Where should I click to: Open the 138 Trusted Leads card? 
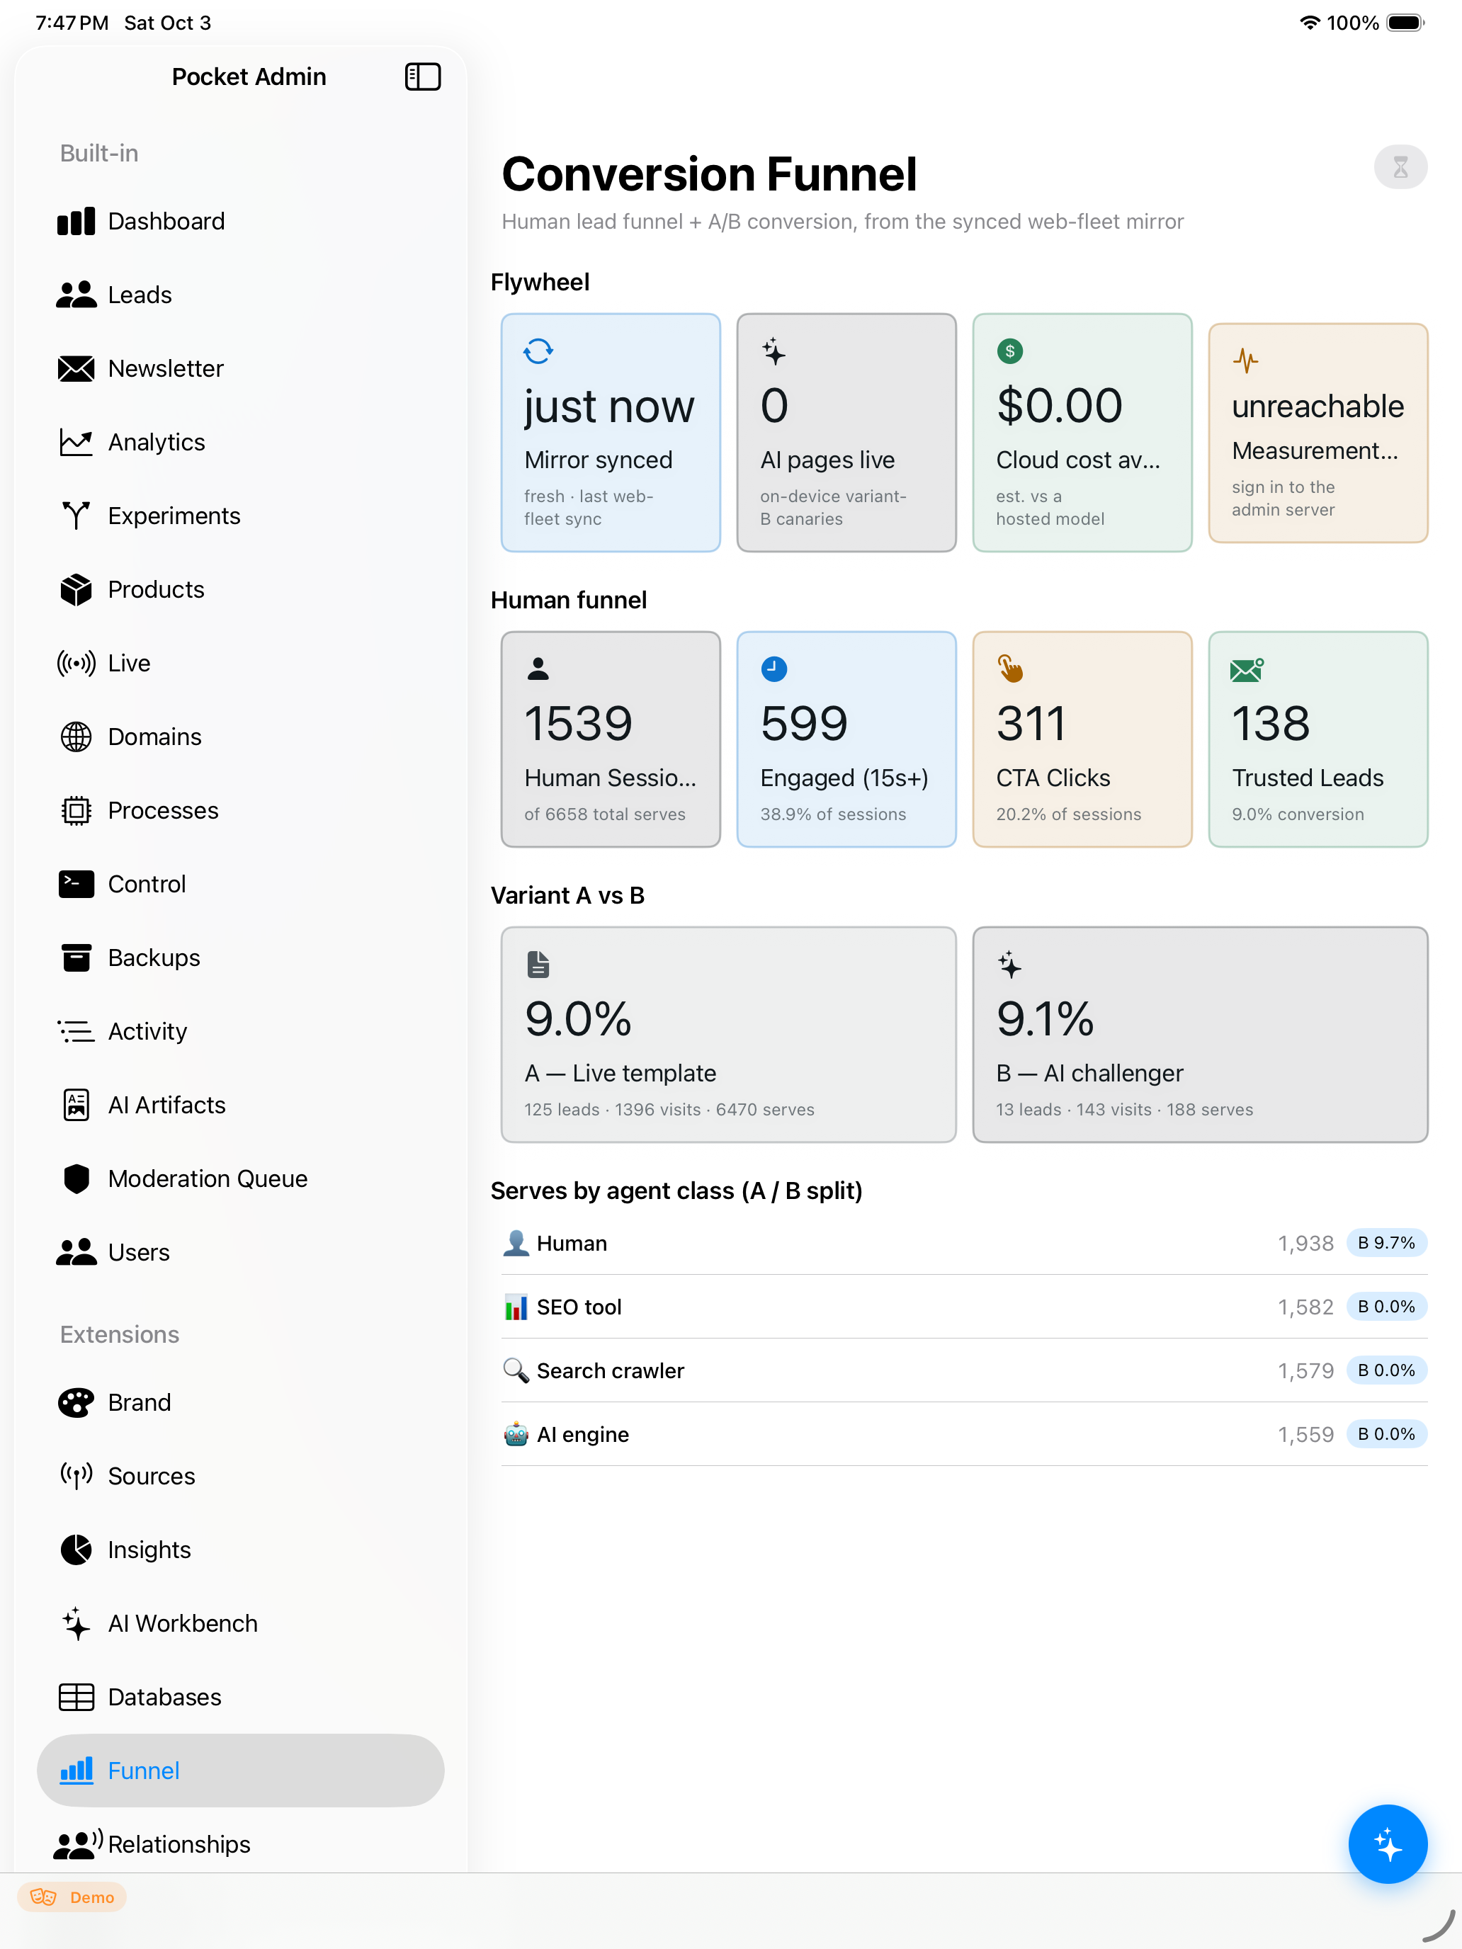pyautogui.click(x=1317, y=739)
